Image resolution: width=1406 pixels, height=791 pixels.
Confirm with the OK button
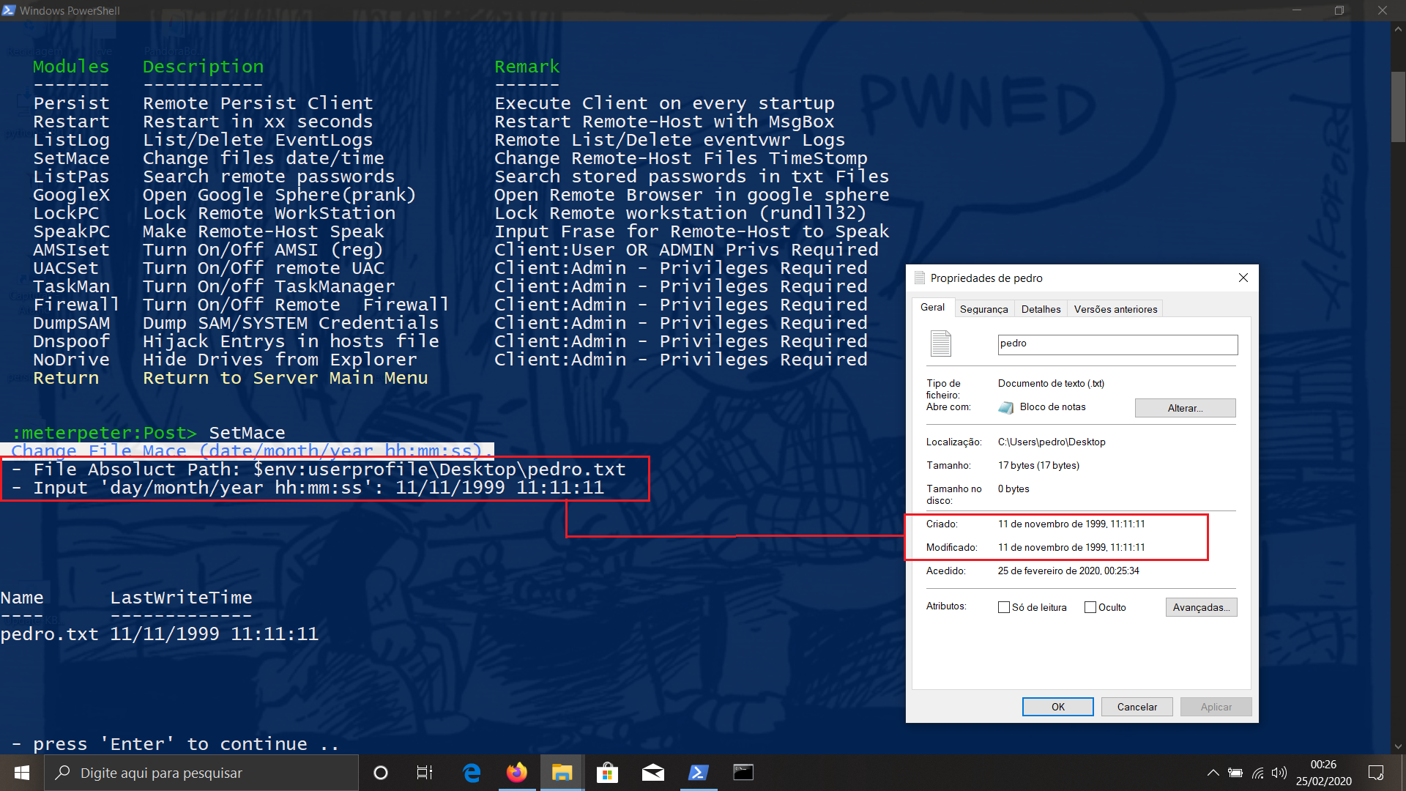1057,707
